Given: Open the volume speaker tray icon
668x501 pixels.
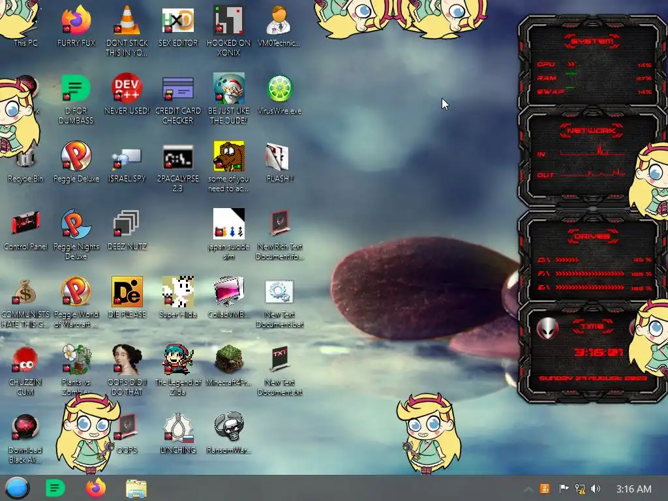Looking at the screenshot, I should coord(596,489).
